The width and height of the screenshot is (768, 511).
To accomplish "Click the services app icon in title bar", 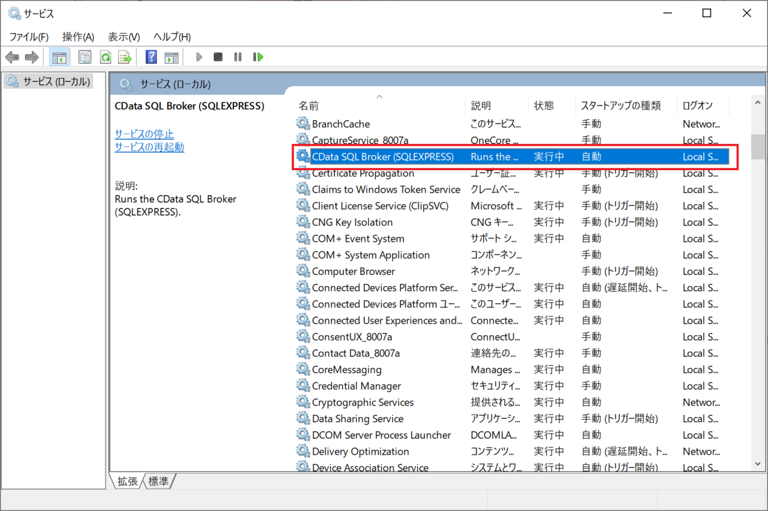I will [x=13, y=13].
